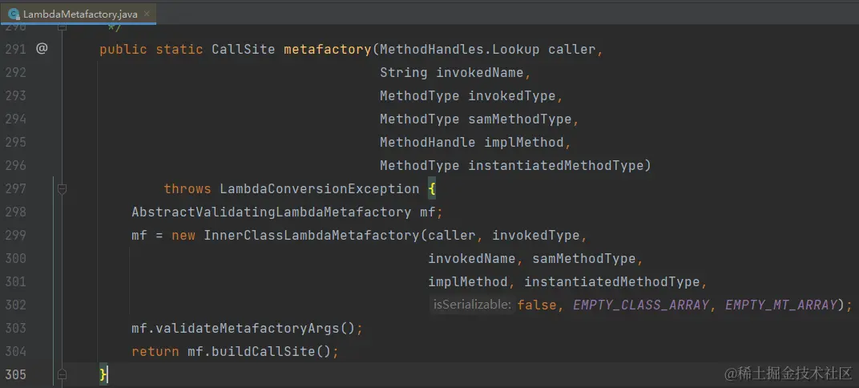Click line number 299 in the gutter
Image resolution: width=859 pixels, height=388 pixels.
point(16,235)
